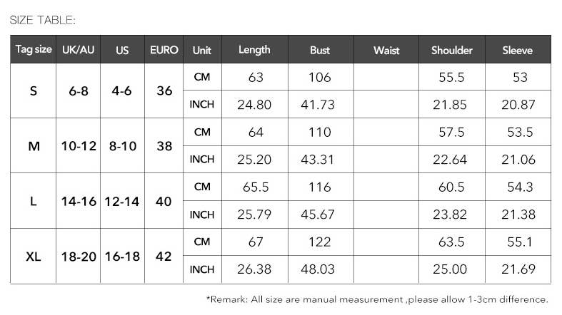Click the EURO column header
562x315 pixels.
pyautogui.click(x=164, y=51)
